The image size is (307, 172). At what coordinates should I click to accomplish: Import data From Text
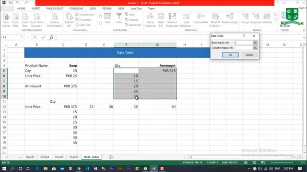(x=24, y=20)
